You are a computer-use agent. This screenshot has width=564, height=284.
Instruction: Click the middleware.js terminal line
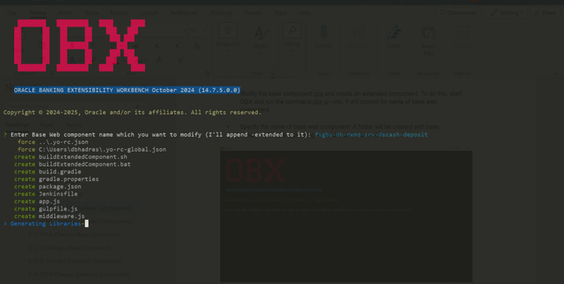[49, 216]
